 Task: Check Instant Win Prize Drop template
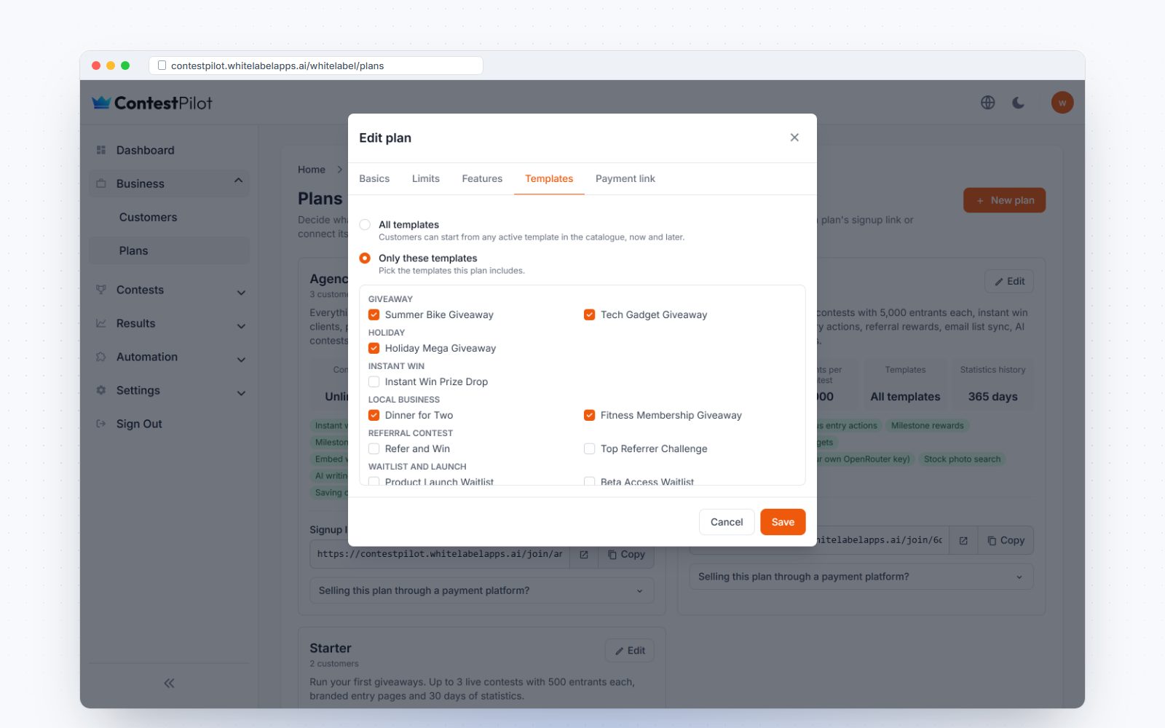click(x=374, y=381)
